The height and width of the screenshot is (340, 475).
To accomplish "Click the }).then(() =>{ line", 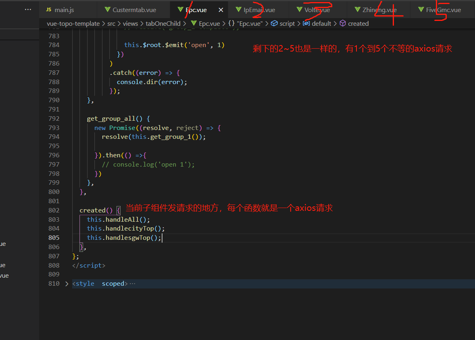I will pos(121,155).
